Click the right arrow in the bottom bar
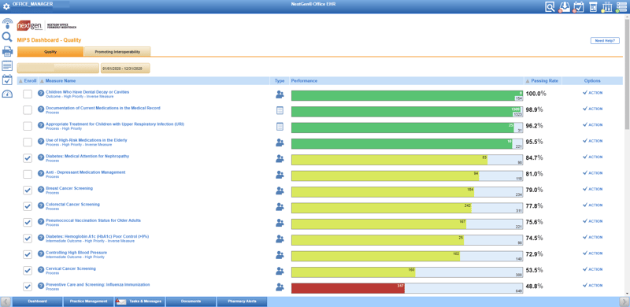630x307 pixels. pyautogui.click(x=624, y=301)
